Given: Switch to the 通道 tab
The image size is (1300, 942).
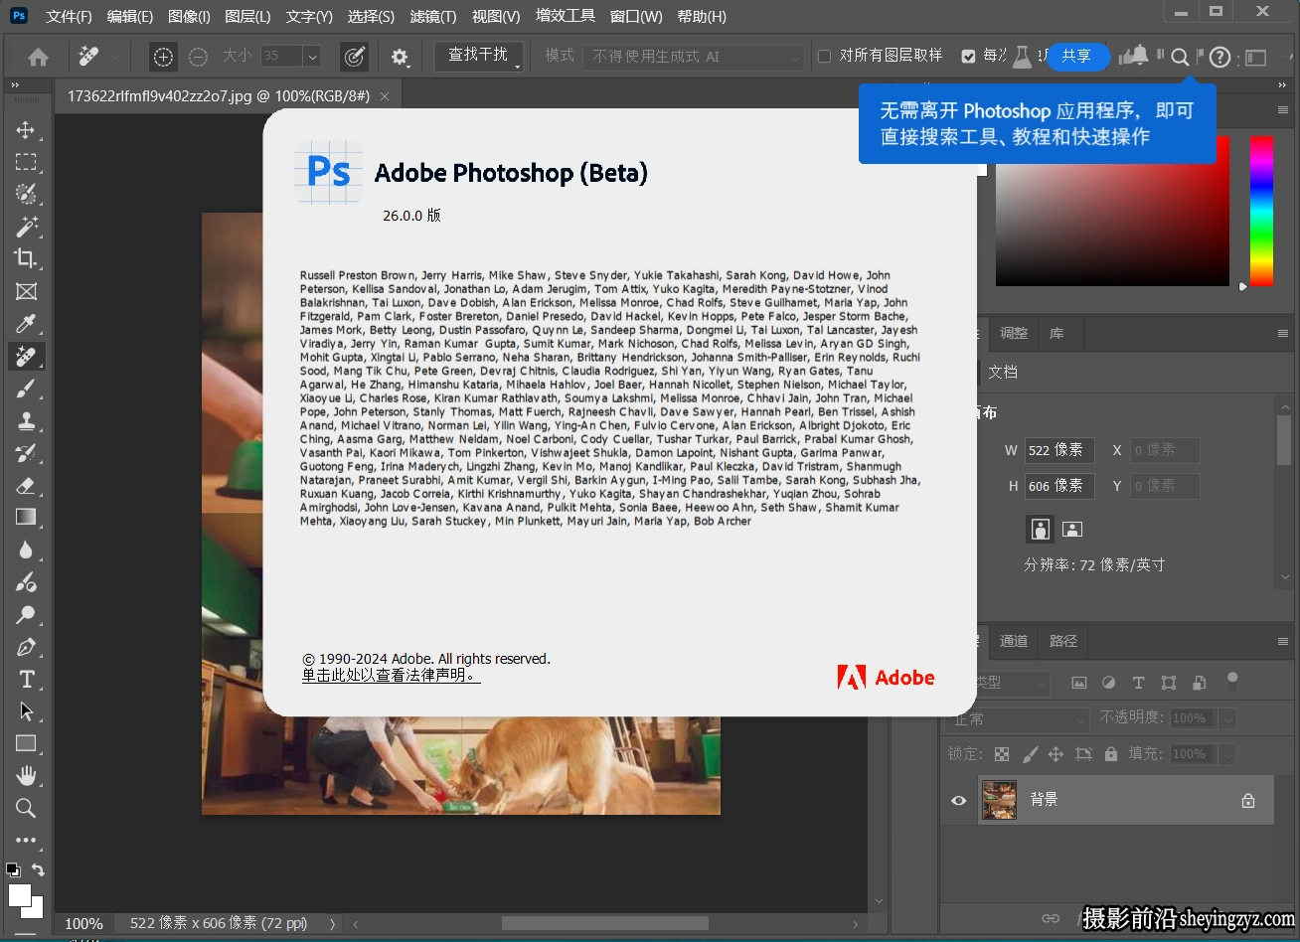Looking at the screenshot, I should coord(1014,641).
